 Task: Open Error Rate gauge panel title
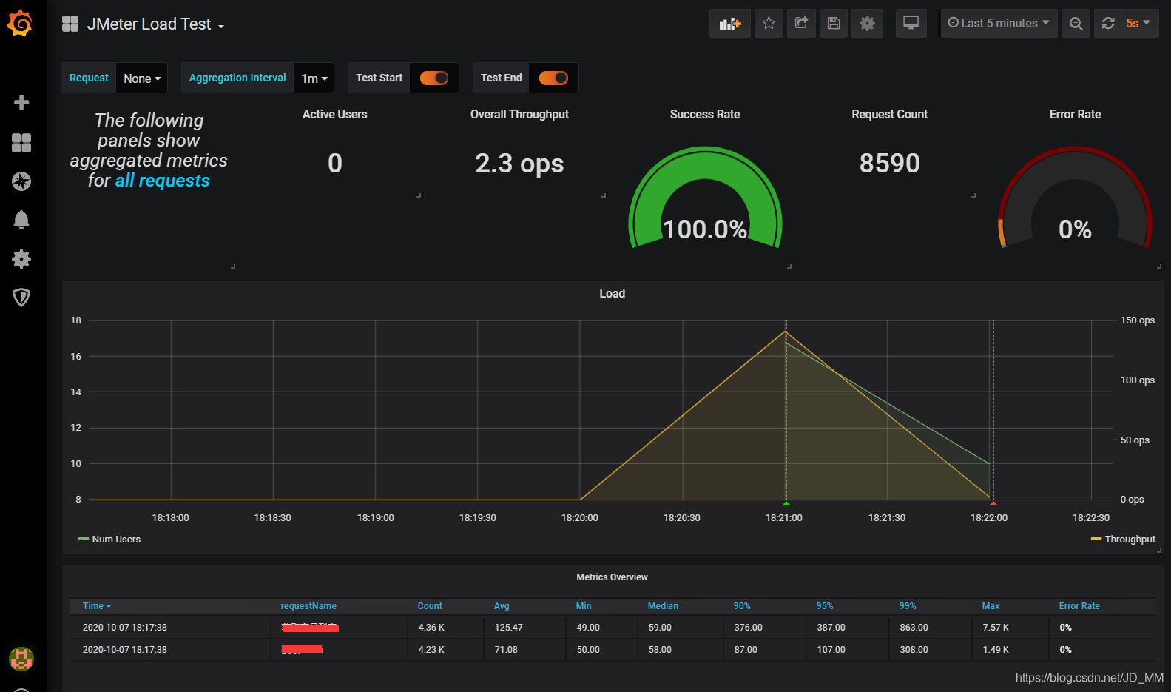[1075, 115]
